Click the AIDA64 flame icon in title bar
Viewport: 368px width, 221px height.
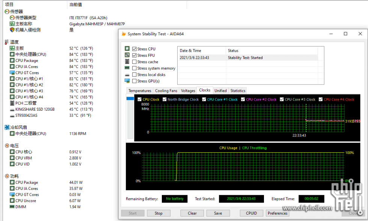(x=124, y=34)
